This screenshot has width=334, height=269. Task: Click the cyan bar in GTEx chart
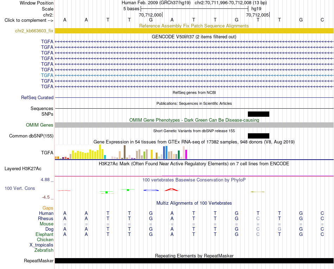105,157
